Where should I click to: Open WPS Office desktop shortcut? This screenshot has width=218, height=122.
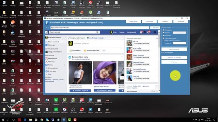click(82, 101)
